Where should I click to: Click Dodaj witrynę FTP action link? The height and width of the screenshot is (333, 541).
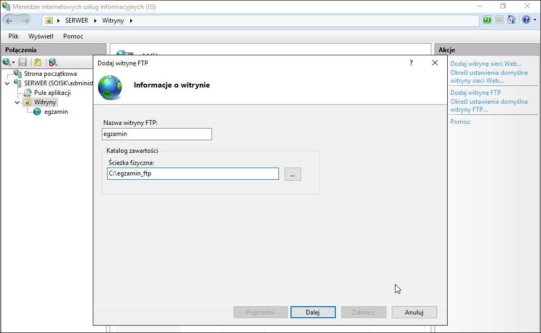click(x=476, y=92)
